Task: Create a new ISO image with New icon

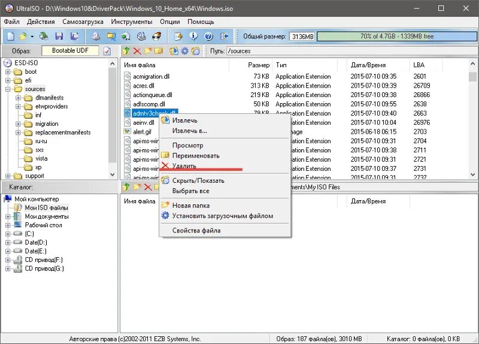Action: 11,37
